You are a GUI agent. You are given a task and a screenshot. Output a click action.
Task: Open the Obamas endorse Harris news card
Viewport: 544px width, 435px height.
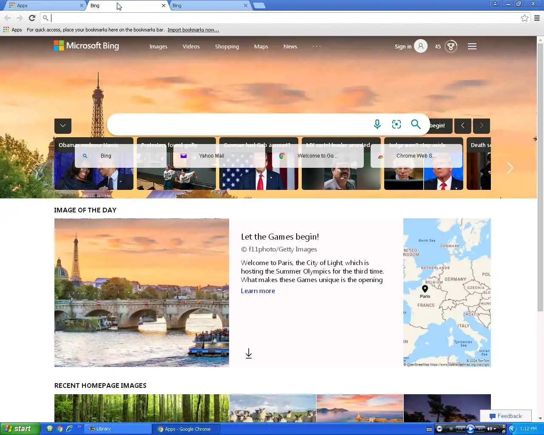[94, 164]
